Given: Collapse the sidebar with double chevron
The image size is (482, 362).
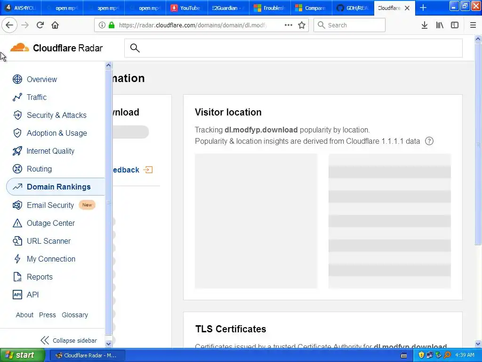Looking at the screenshot, I should click(x=45, y=340).
